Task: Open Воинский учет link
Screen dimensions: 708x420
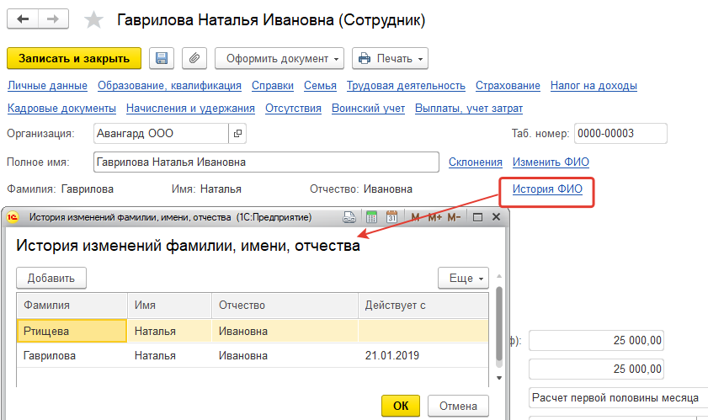Action: click(x=369, y=109)
